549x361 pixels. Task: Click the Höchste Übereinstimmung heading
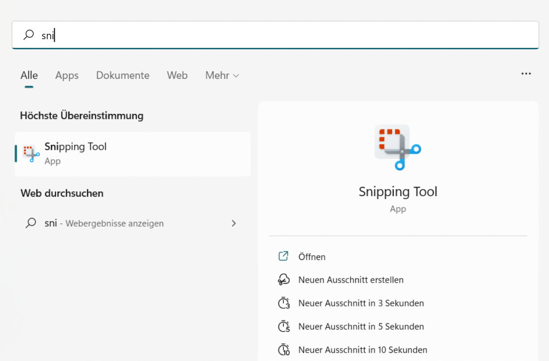pos(82,116)
